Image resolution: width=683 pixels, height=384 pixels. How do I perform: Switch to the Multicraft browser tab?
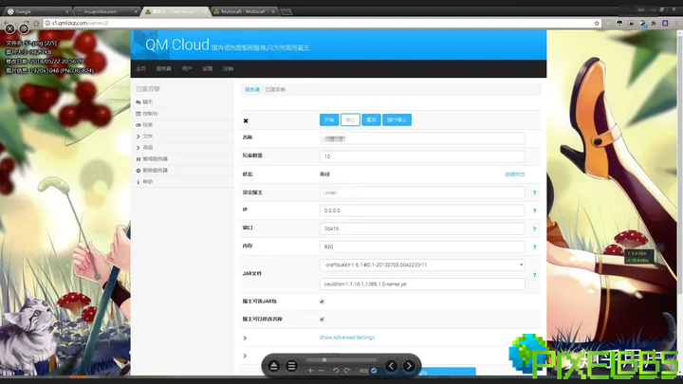coord(244,11)
